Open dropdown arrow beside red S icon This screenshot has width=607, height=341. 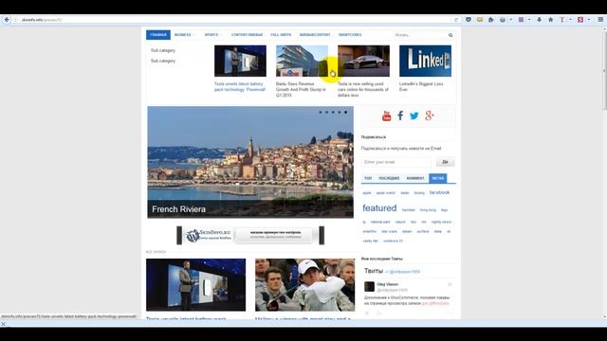point(589,19)
